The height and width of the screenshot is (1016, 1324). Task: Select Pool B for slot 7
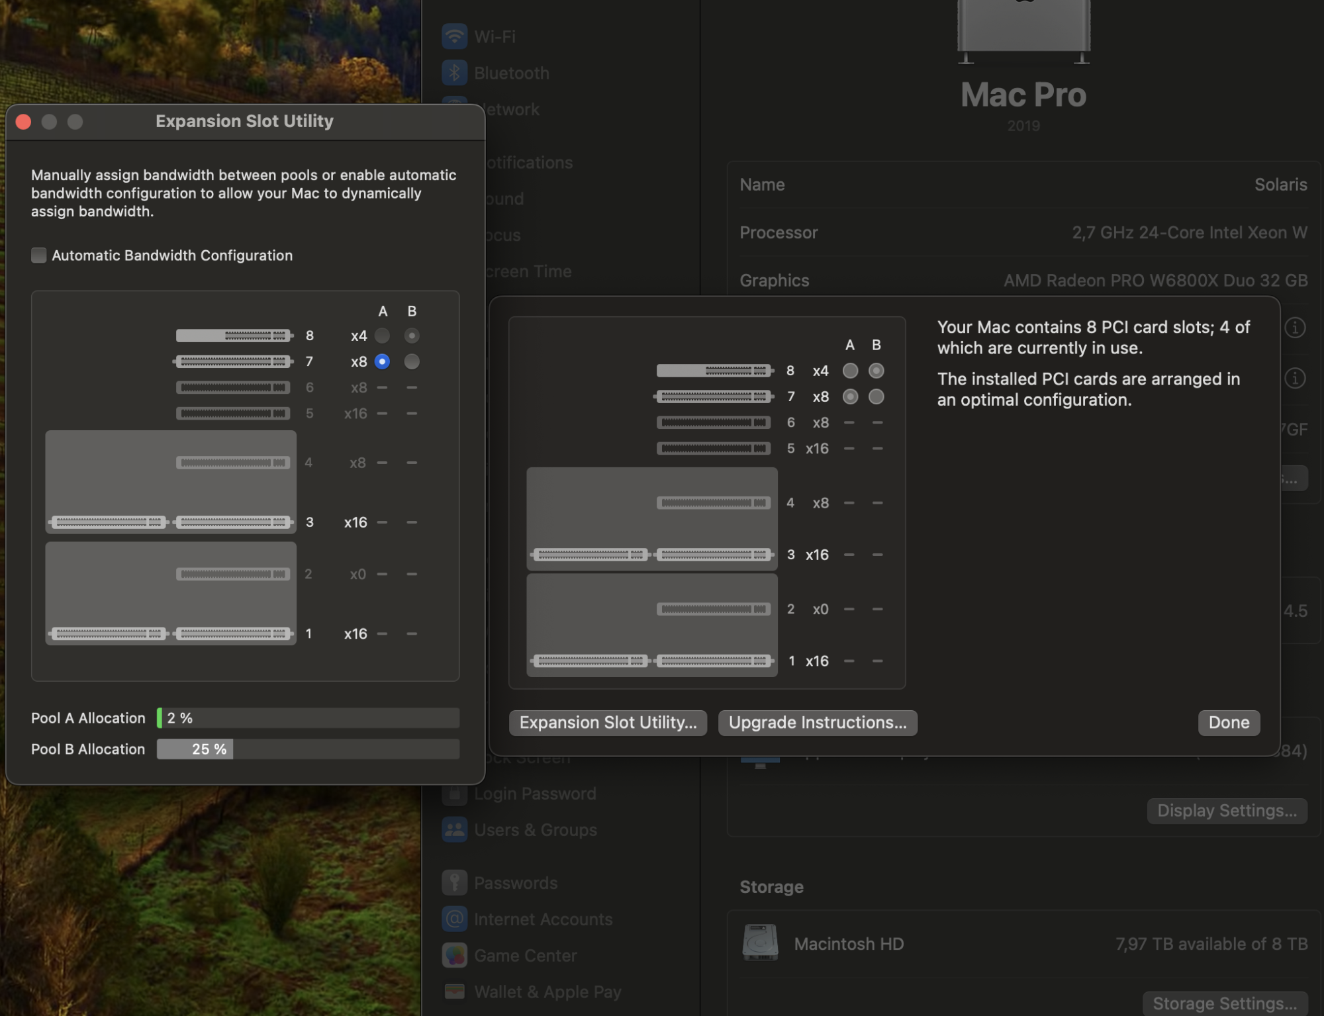(412, 361)
